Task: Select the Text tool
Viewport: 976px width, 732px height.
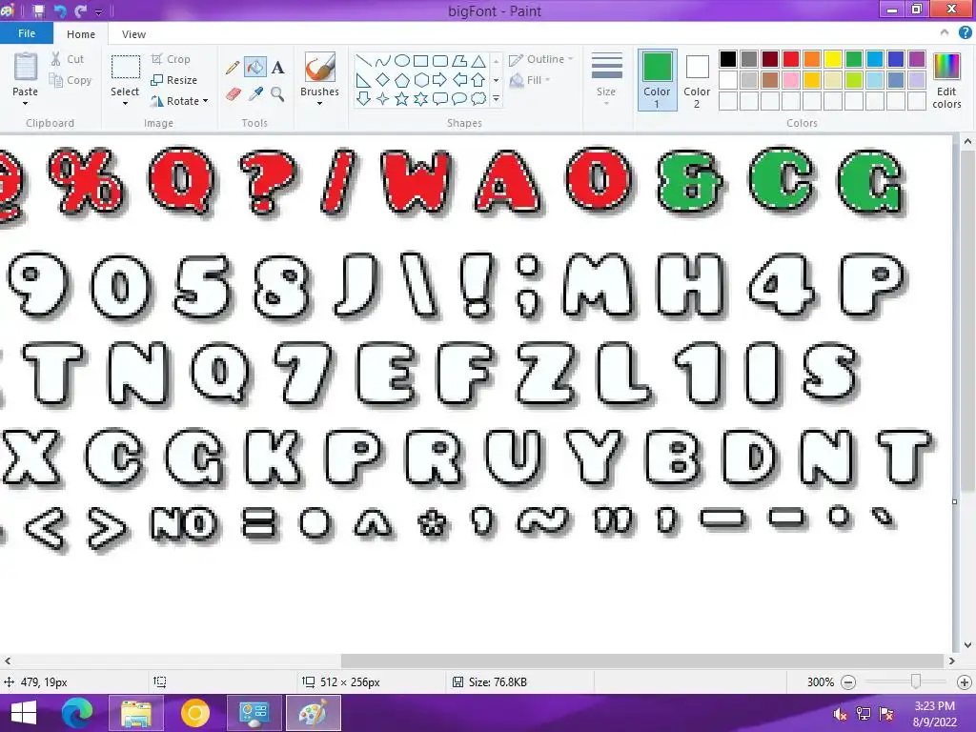Action: (x=277, y=68)
